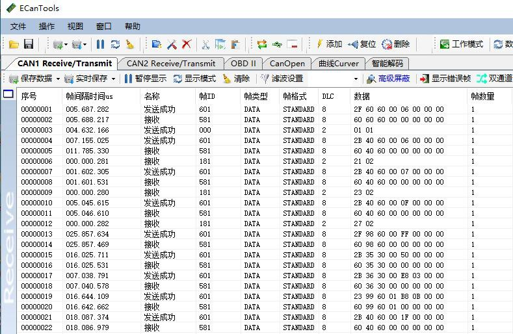Click the open folder icon in toolbar

click(14, 44)
